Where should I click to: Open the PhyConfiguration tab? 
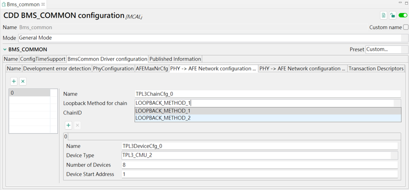point(113,68)
